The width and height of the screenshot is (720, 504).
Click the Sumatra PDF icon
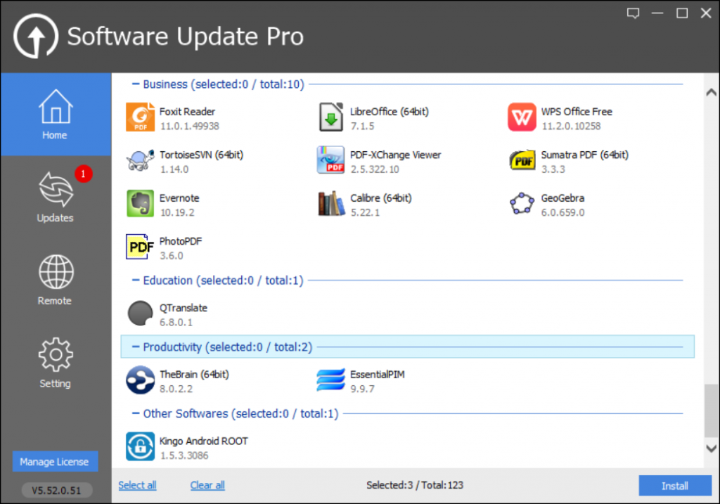522,160
